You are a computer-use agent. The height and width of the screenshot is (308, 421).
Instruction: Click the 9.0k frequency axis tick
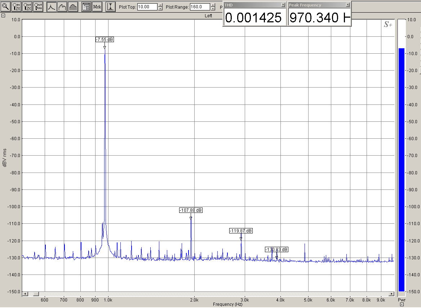tap(381, 300)
